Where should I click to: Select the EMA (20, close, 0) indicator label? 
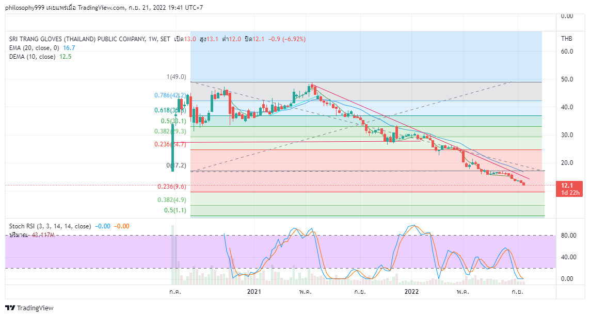coord(34,48)
